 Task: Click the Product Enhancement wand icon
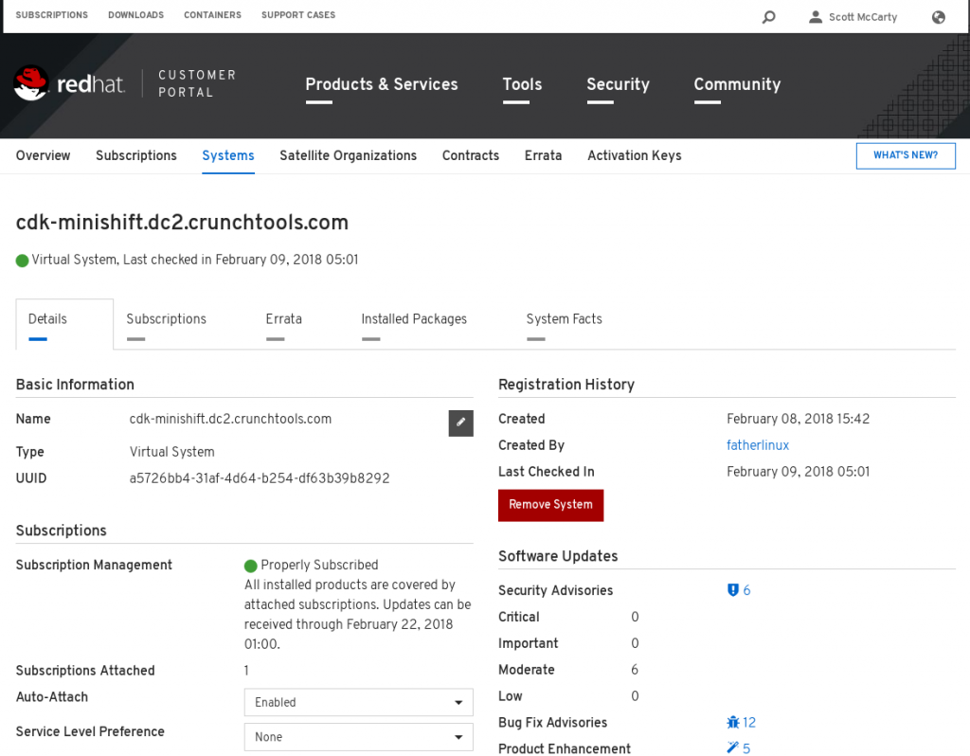(x=732, y=748)
